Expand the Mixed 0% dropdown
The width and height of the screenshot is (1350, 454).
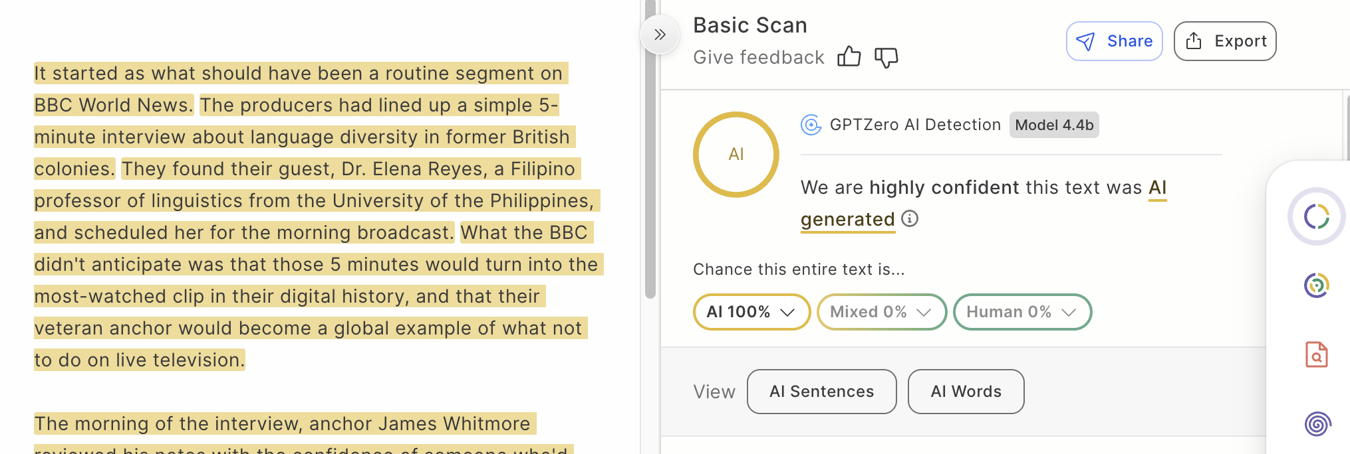[x=881, y=312]
